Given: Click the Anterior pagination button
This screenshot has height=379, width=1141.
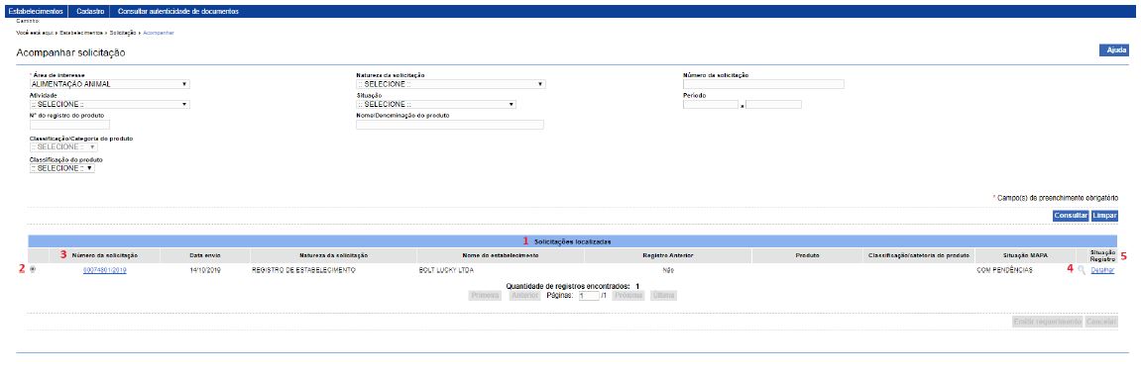Looking at the screenshot, I should point(524,296).
